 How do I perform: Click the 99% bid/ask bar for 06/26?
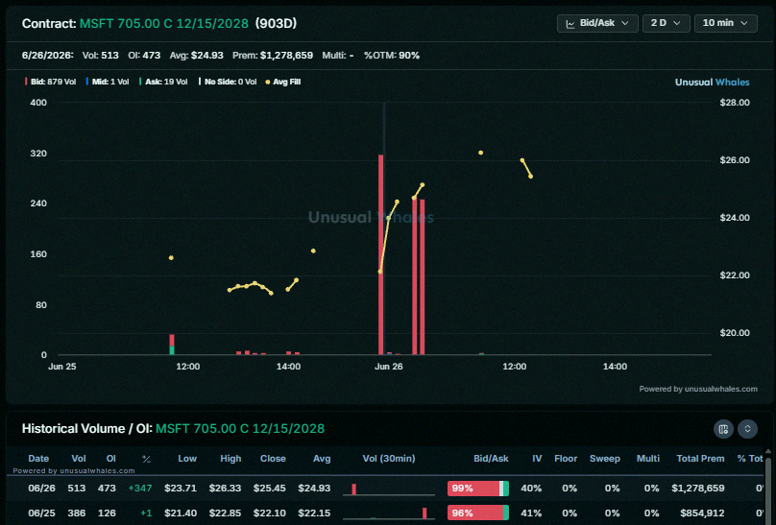click(x=478, y=489)
